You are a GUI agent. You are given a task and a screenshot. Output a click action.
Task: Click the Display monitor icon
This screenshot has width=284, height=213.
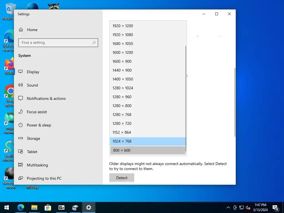click(x=21, y=72)
